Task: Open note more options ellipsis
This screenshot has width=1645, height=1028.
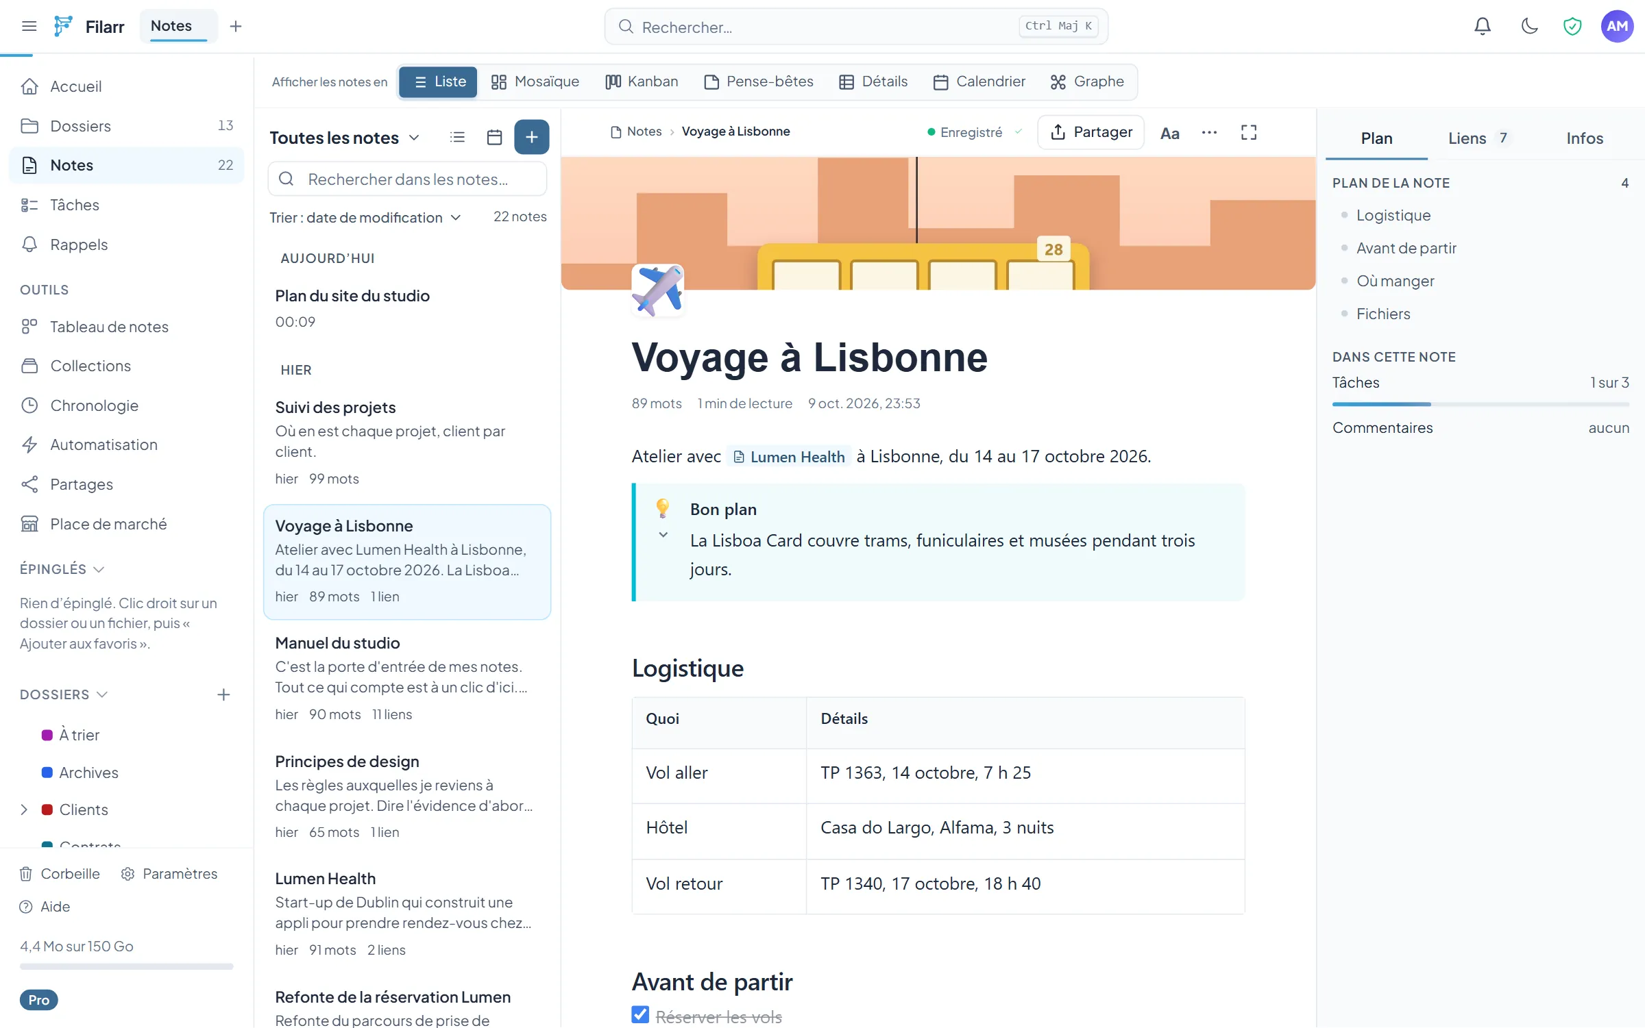Action: [x=1209, y=133]
